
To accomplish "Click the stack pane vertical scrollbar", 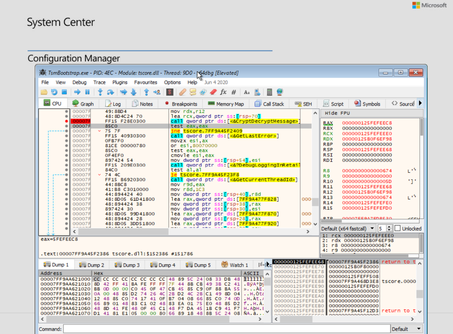I will coord(420,287).
